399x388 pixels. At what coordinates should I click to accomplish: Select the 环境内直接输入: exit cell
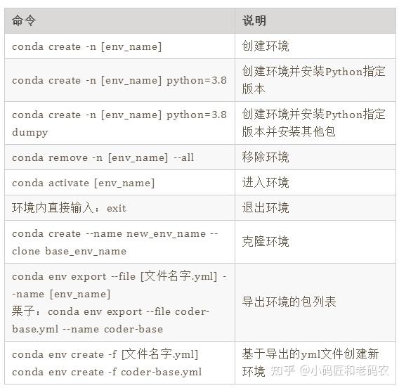tap(119, 208)
